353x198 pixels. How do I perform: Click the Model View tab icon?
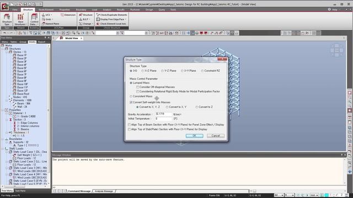pyautogui.click(x=61, y=38)
